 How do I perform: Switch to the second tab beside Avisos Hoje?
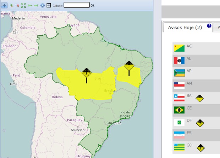click(x=217, y=28)
